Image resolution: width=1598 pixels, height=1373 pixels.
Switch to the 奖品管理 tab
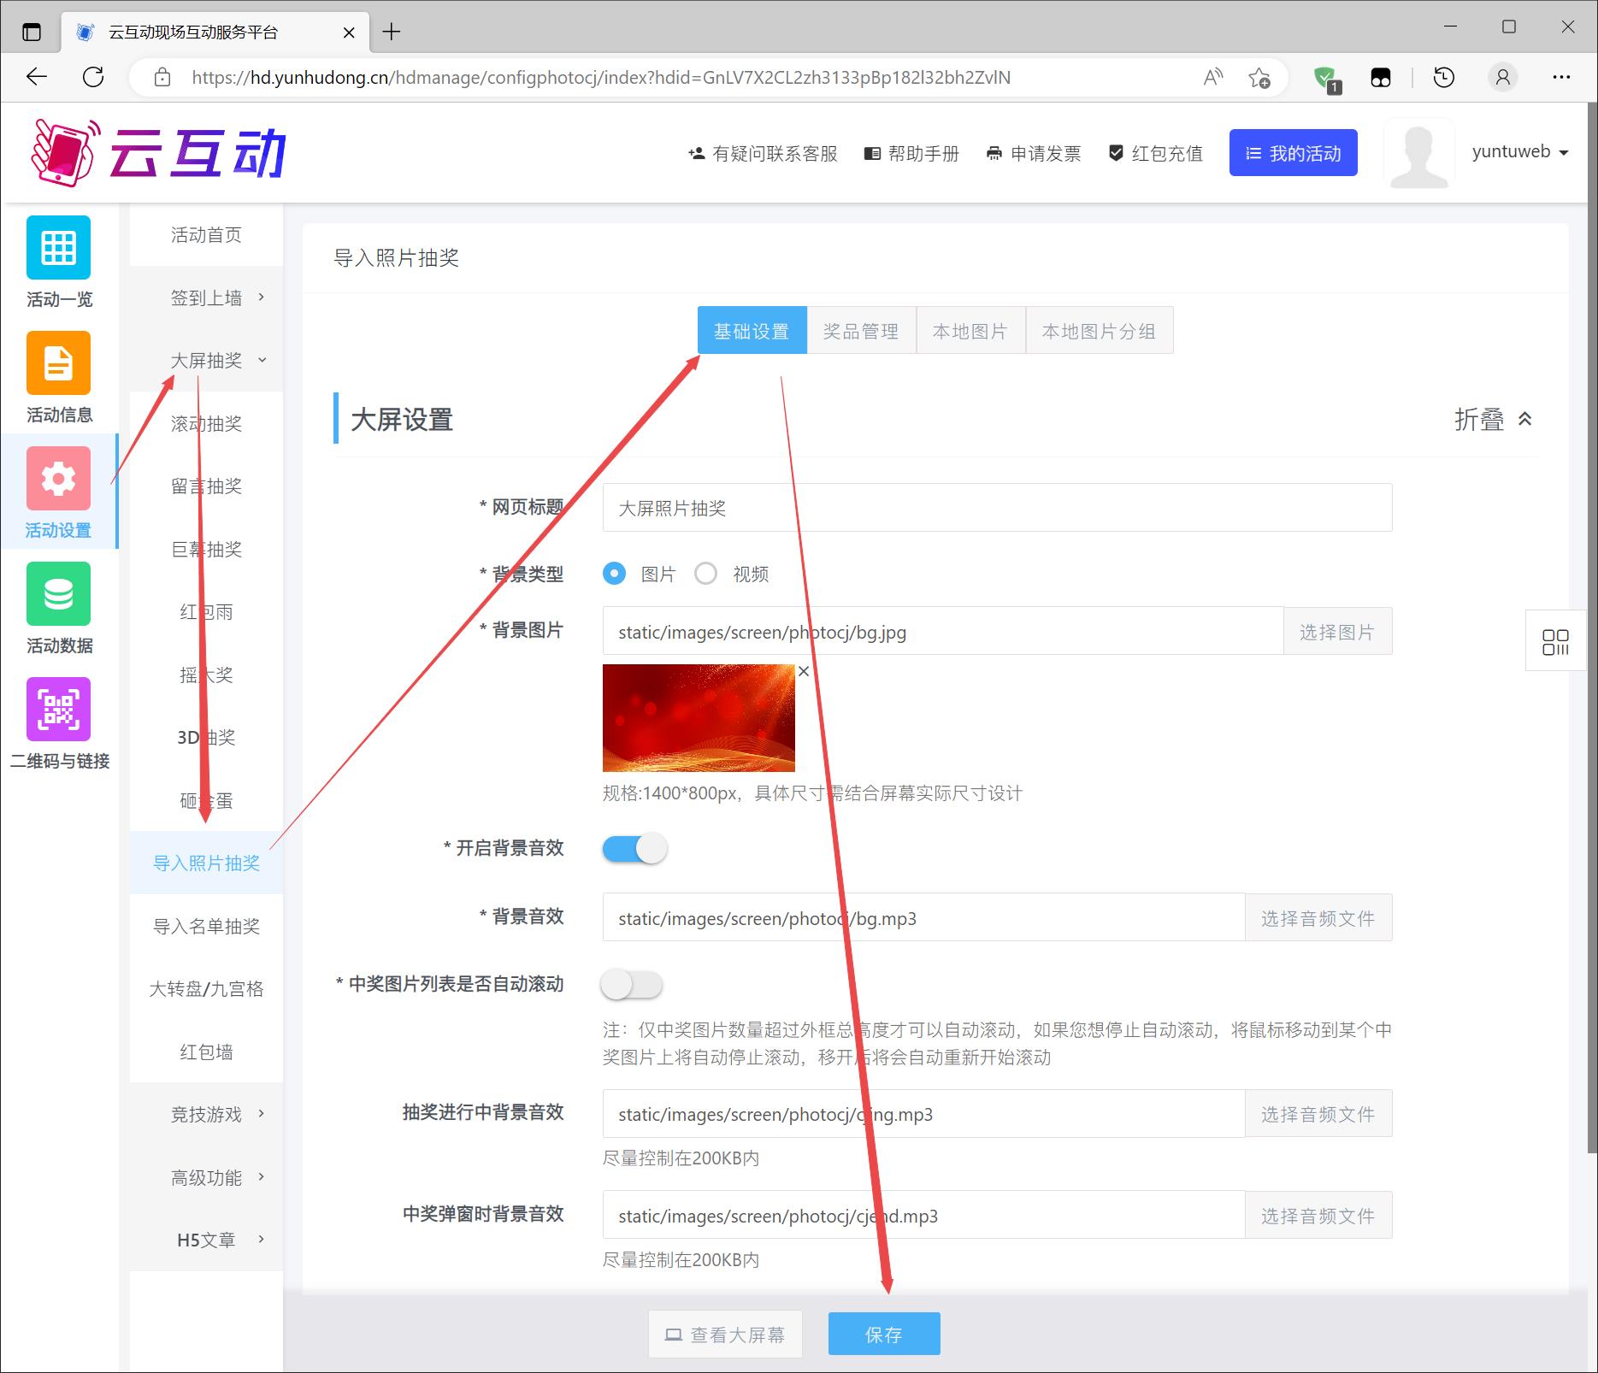(861, 331)
